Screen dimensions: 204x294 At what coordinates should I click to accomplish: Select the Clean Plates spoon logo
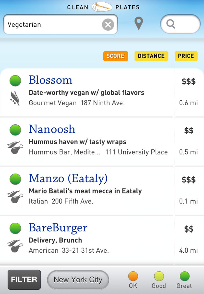pyautogui.click(x=102, y=7)
